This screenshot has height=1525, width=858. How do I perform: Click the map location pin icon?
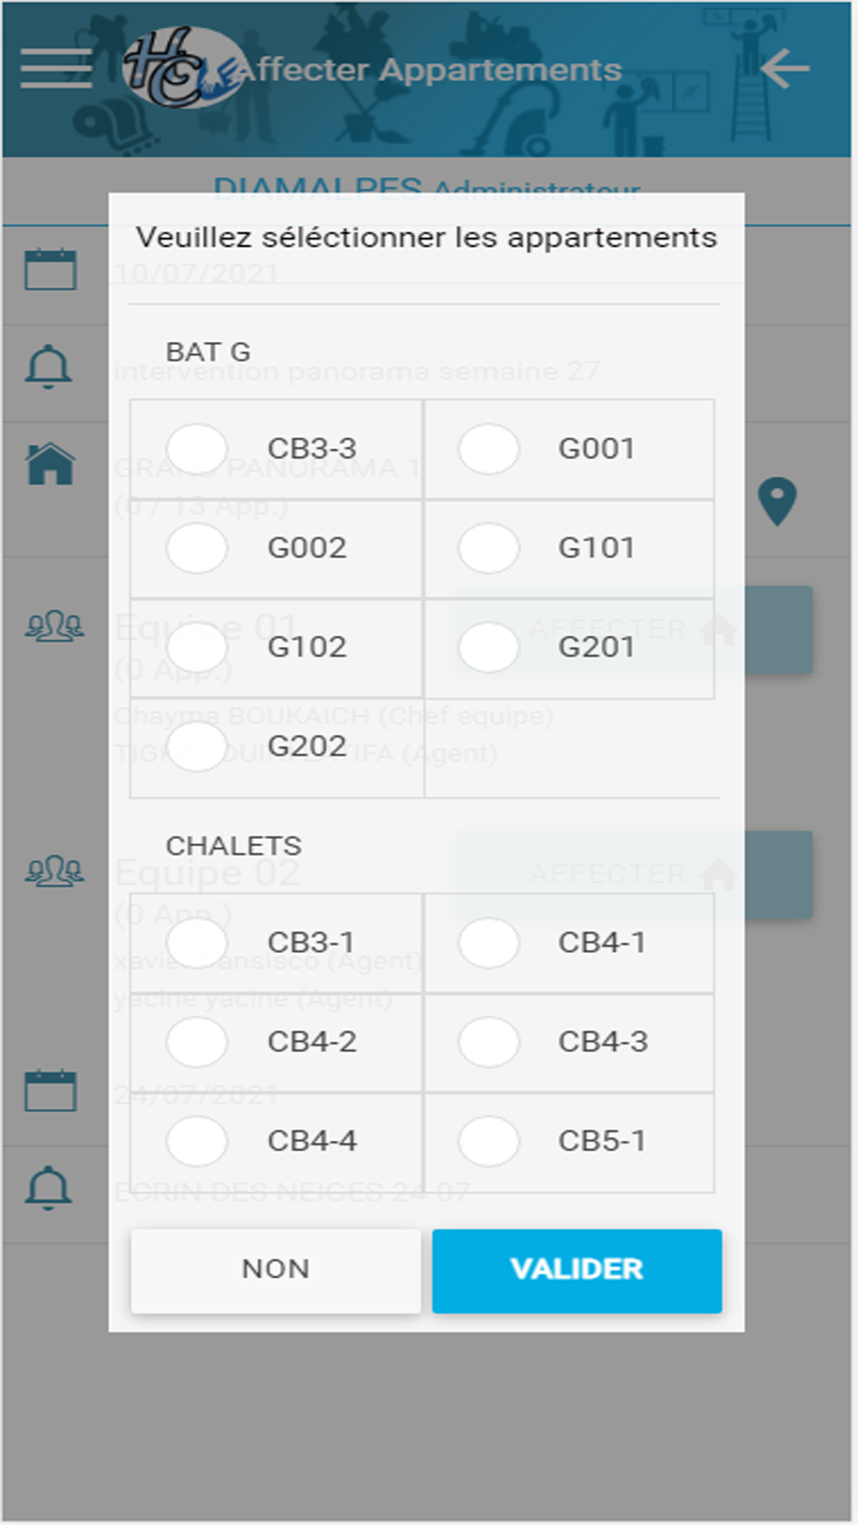[777, 502]
